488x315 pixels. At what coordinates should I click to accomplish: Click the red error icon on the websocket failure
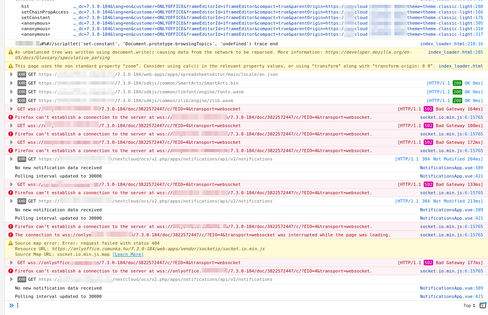click(11, 117)
